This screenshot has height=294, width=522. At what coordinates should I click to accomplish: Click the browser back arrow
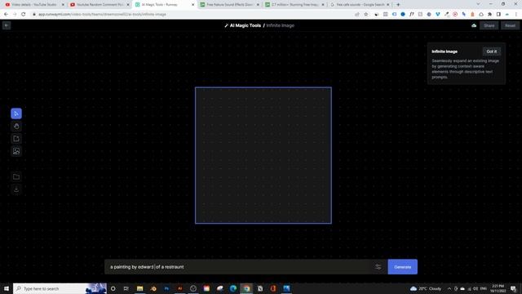(x=6, y=15)
